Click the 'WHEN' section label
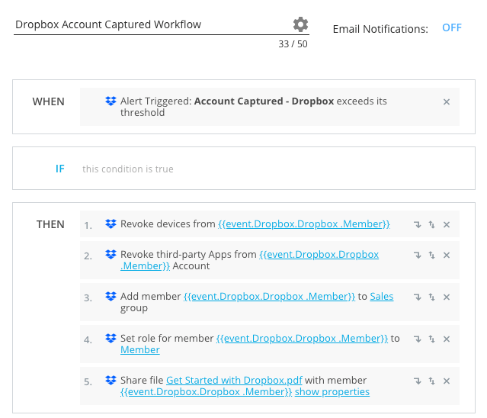Image resolution: width=487 pixels, height=418 pixels. click(x=49, y=101)
